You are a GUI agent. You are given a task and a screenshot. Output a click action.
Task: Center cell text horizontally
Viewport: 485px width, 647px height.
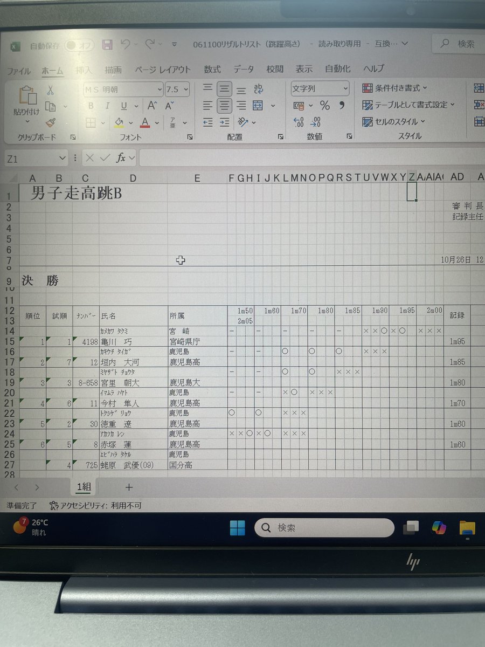pos(225,106)
